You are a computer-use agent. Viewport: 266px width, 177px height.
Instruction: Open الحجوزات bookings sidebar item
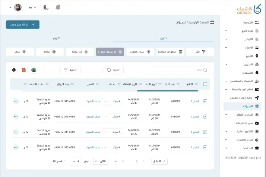[x=242, y=106]
